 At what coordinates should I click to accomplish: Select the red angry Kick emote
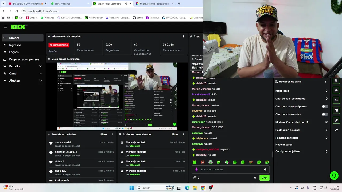203,162
